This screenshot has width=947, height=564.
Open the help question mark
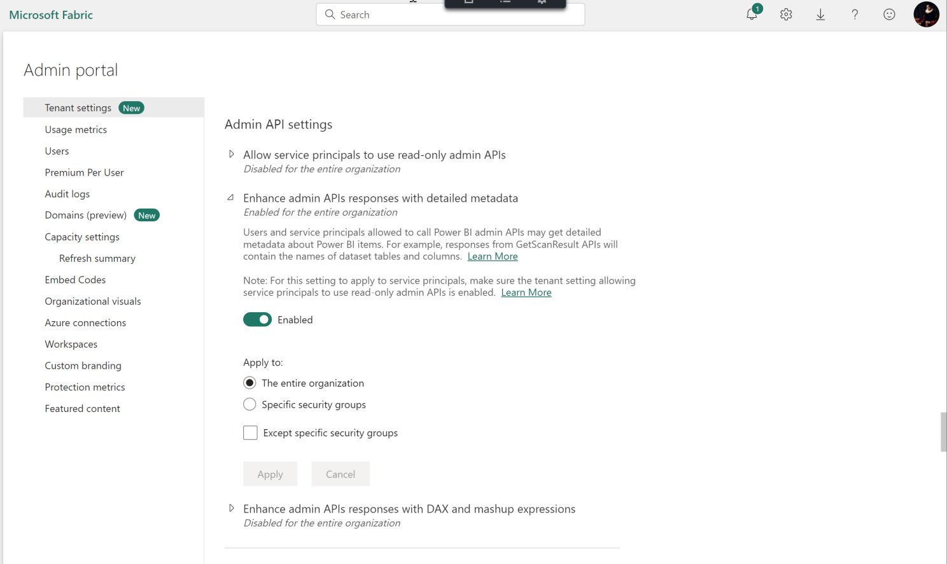[855, 14]
